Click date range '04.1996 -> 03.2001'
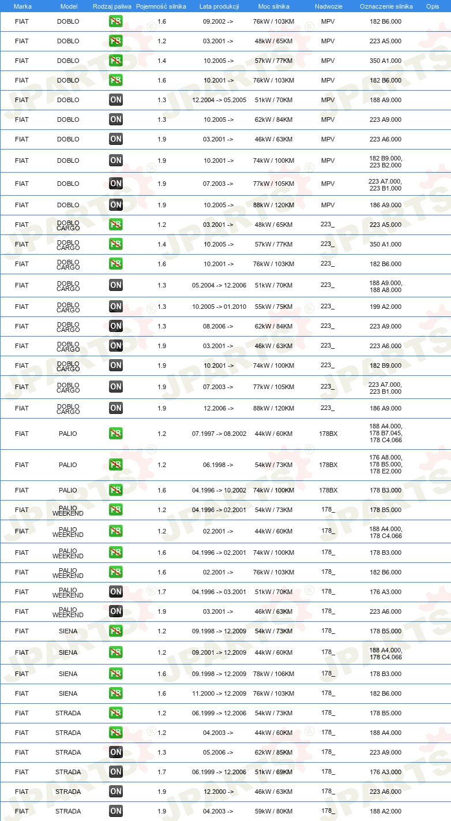This screenshot has width=451, height=821. click(x=219, y=592)
